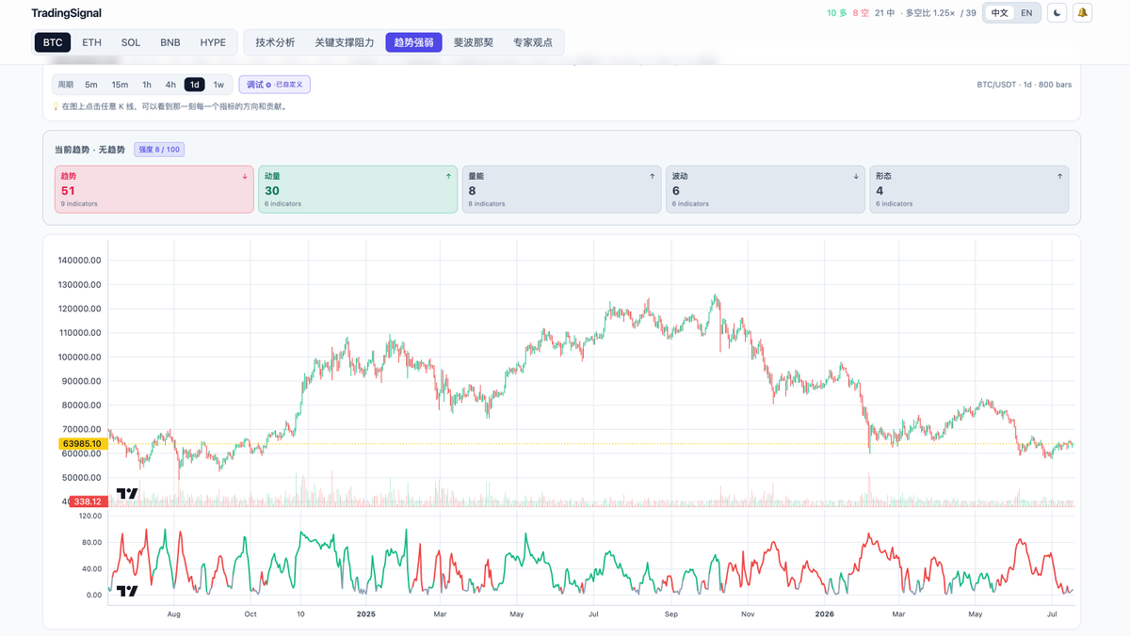Click the TradingView logo in the price chart

coord(127,494)
